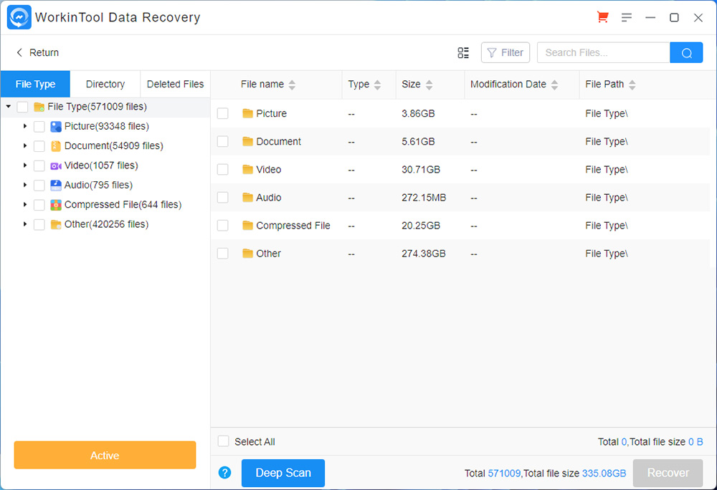This screenshot has width=717, height=490.
Task: Check the Video(1057 files) tree checkbox
Action: pyautogui.click(x=39, y=165)
